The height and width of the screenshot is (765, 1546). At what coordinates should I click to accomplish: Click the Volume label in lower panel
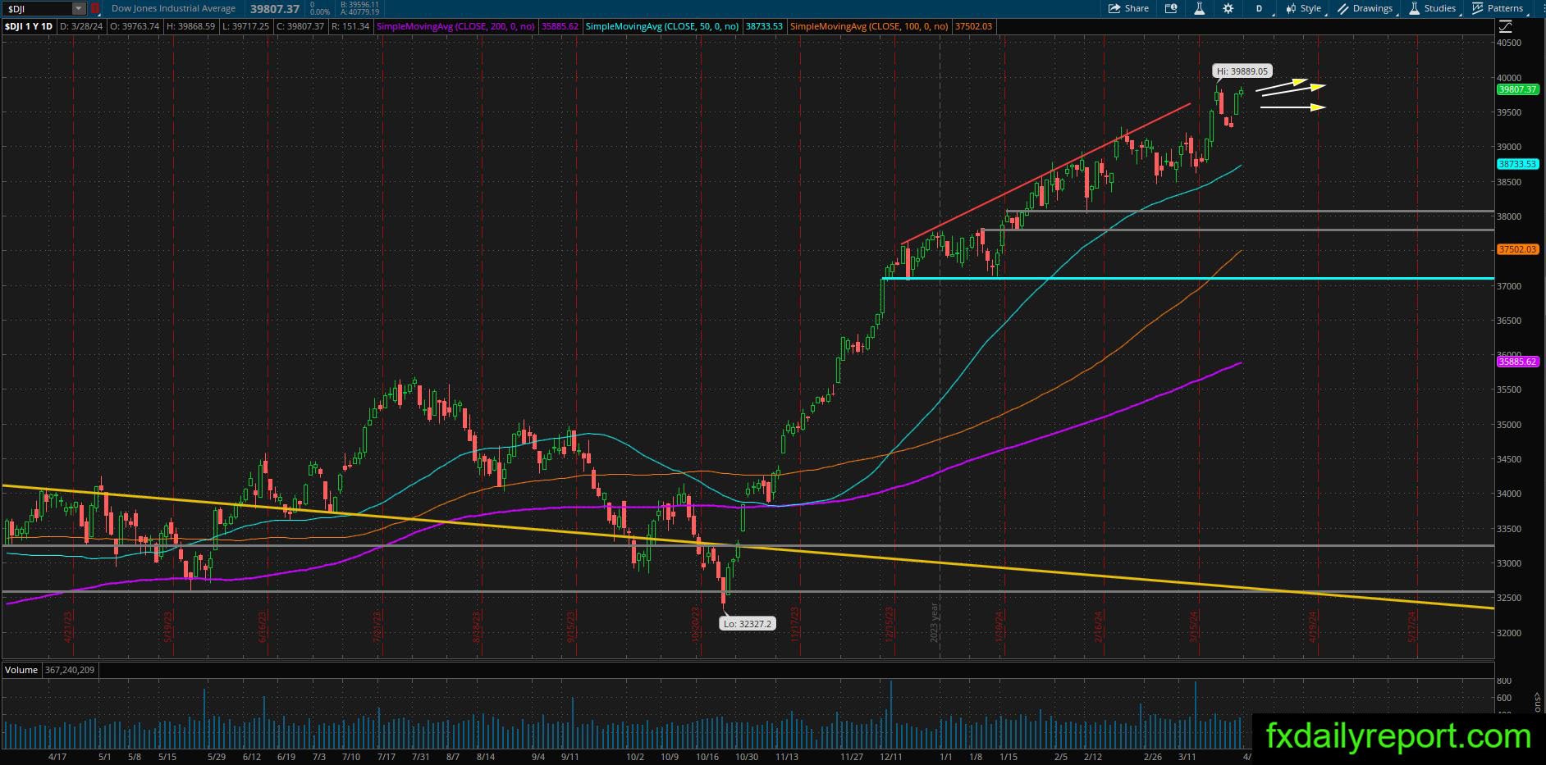tap(21, 670)
